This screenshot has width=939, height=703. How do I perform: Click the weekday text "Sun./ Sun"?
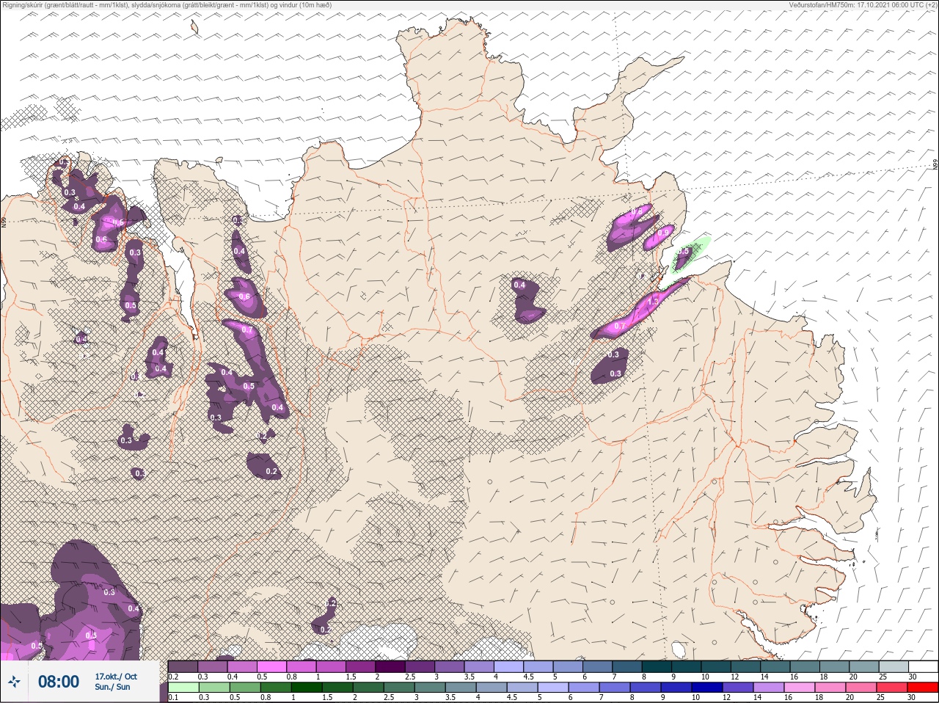click(x=112, y=687)
